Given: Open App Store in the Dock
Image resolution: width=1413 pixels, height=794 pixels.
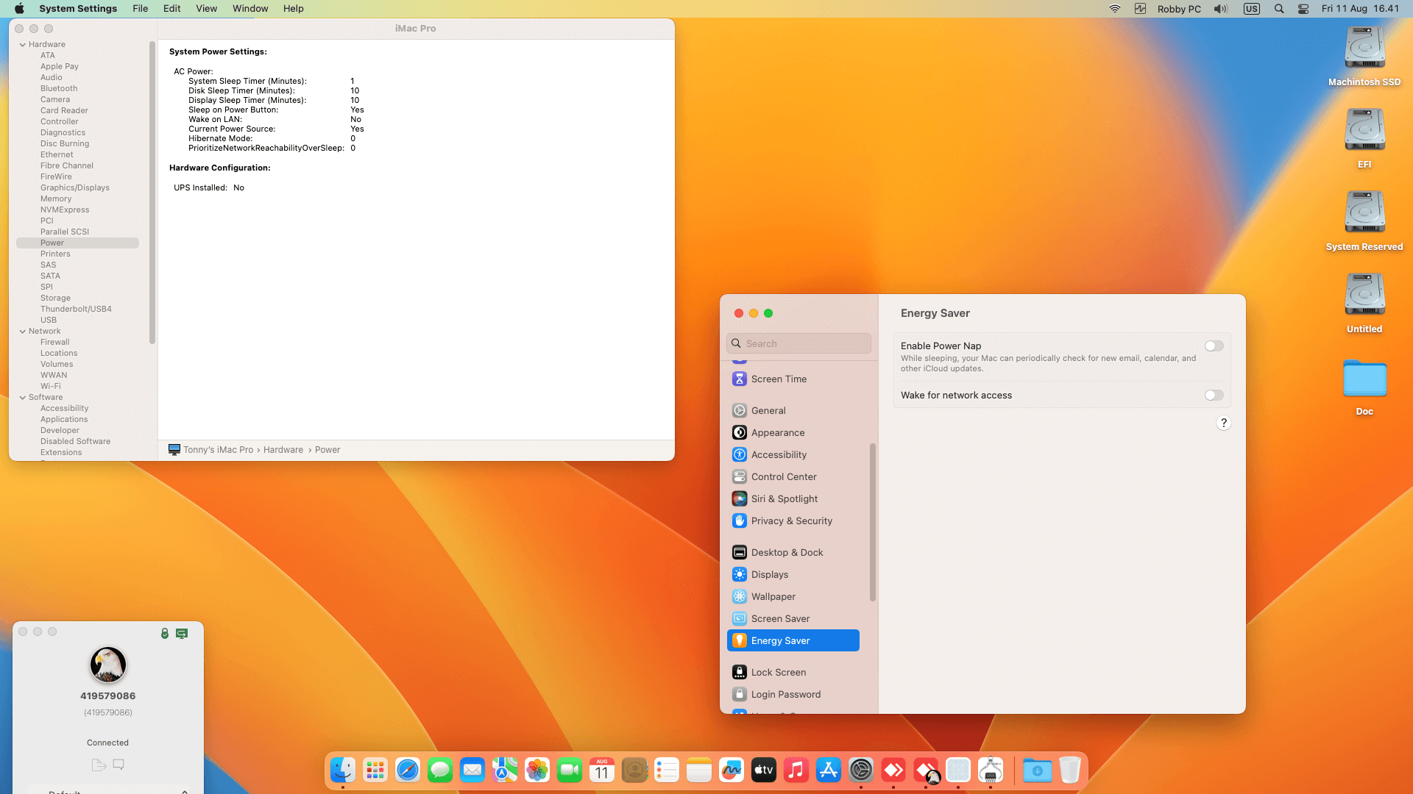Looking at the screenshot, I should pos(829,770).
